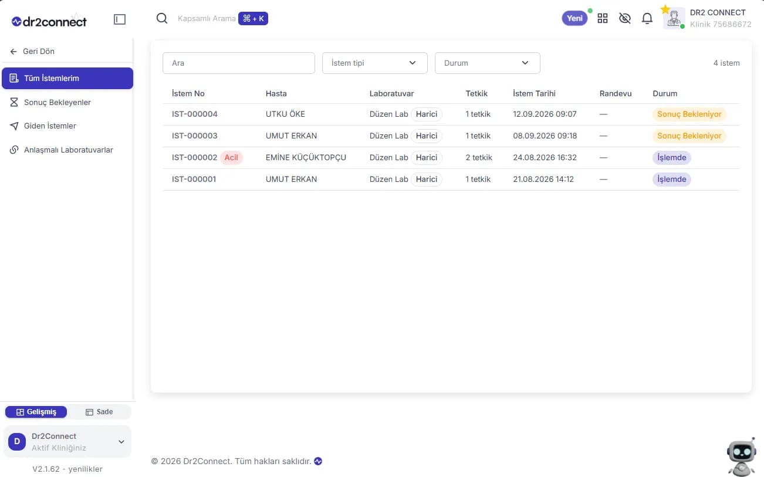764x477 pixels.
Task: Click the İstem Tarihi column header
Action: point(534,93)
